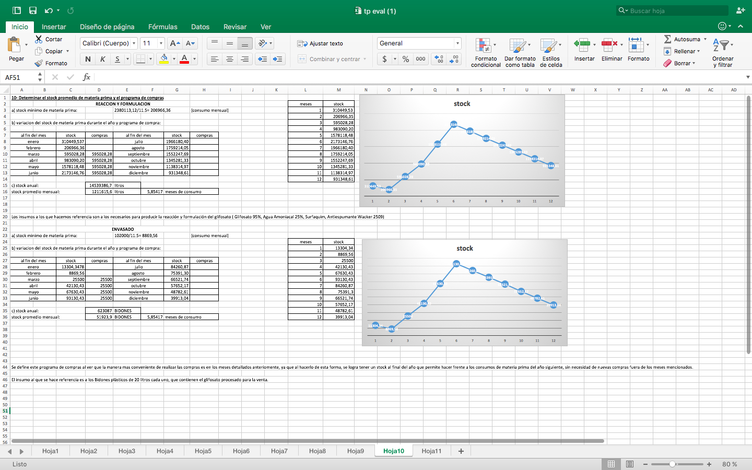The width and height of the screenshot is (752, 470).
Task: Open the font size dropdown arrow
Action: [x=161, y=43]
